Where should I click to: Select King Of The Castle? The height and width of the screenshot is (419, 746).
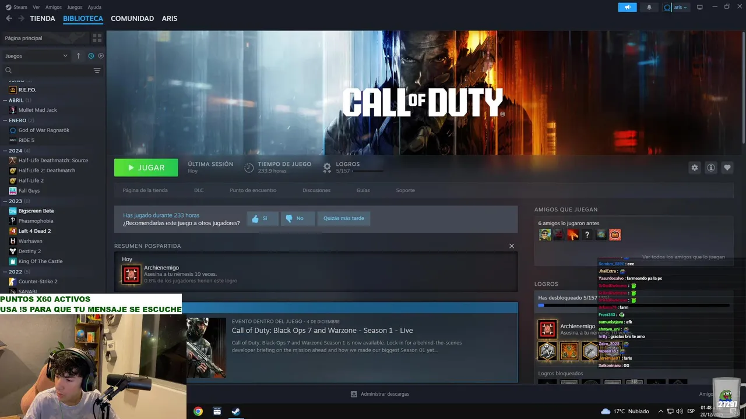[x=40, y=261]
